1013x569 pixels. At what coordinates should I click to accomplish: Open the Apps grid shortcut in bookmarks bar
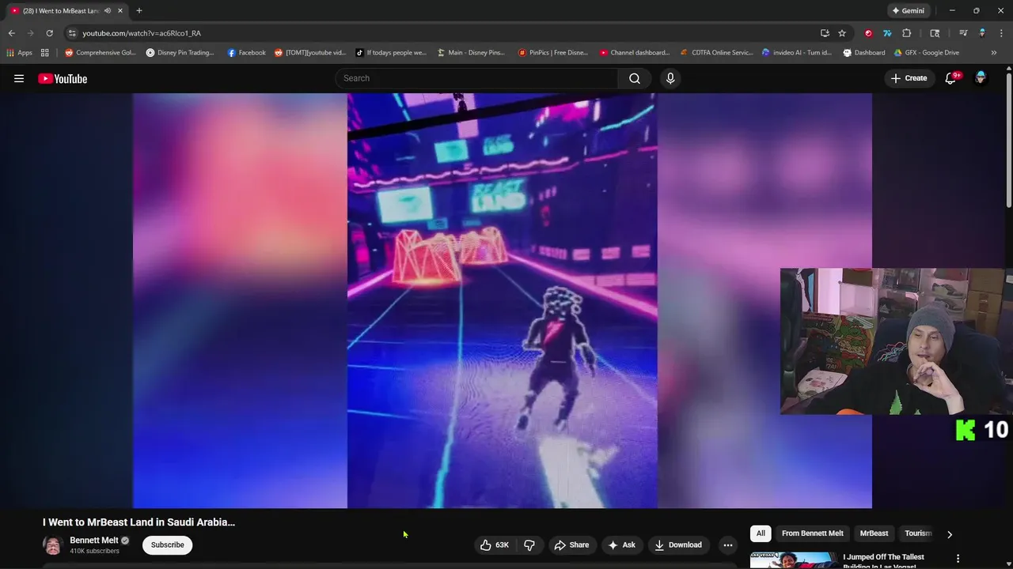point(20,53)
